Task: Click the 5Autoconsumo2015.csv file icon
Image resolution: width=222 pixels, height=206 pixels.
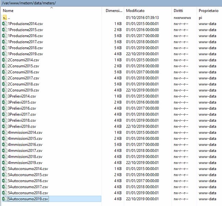Action: click(x=5, y=175)
